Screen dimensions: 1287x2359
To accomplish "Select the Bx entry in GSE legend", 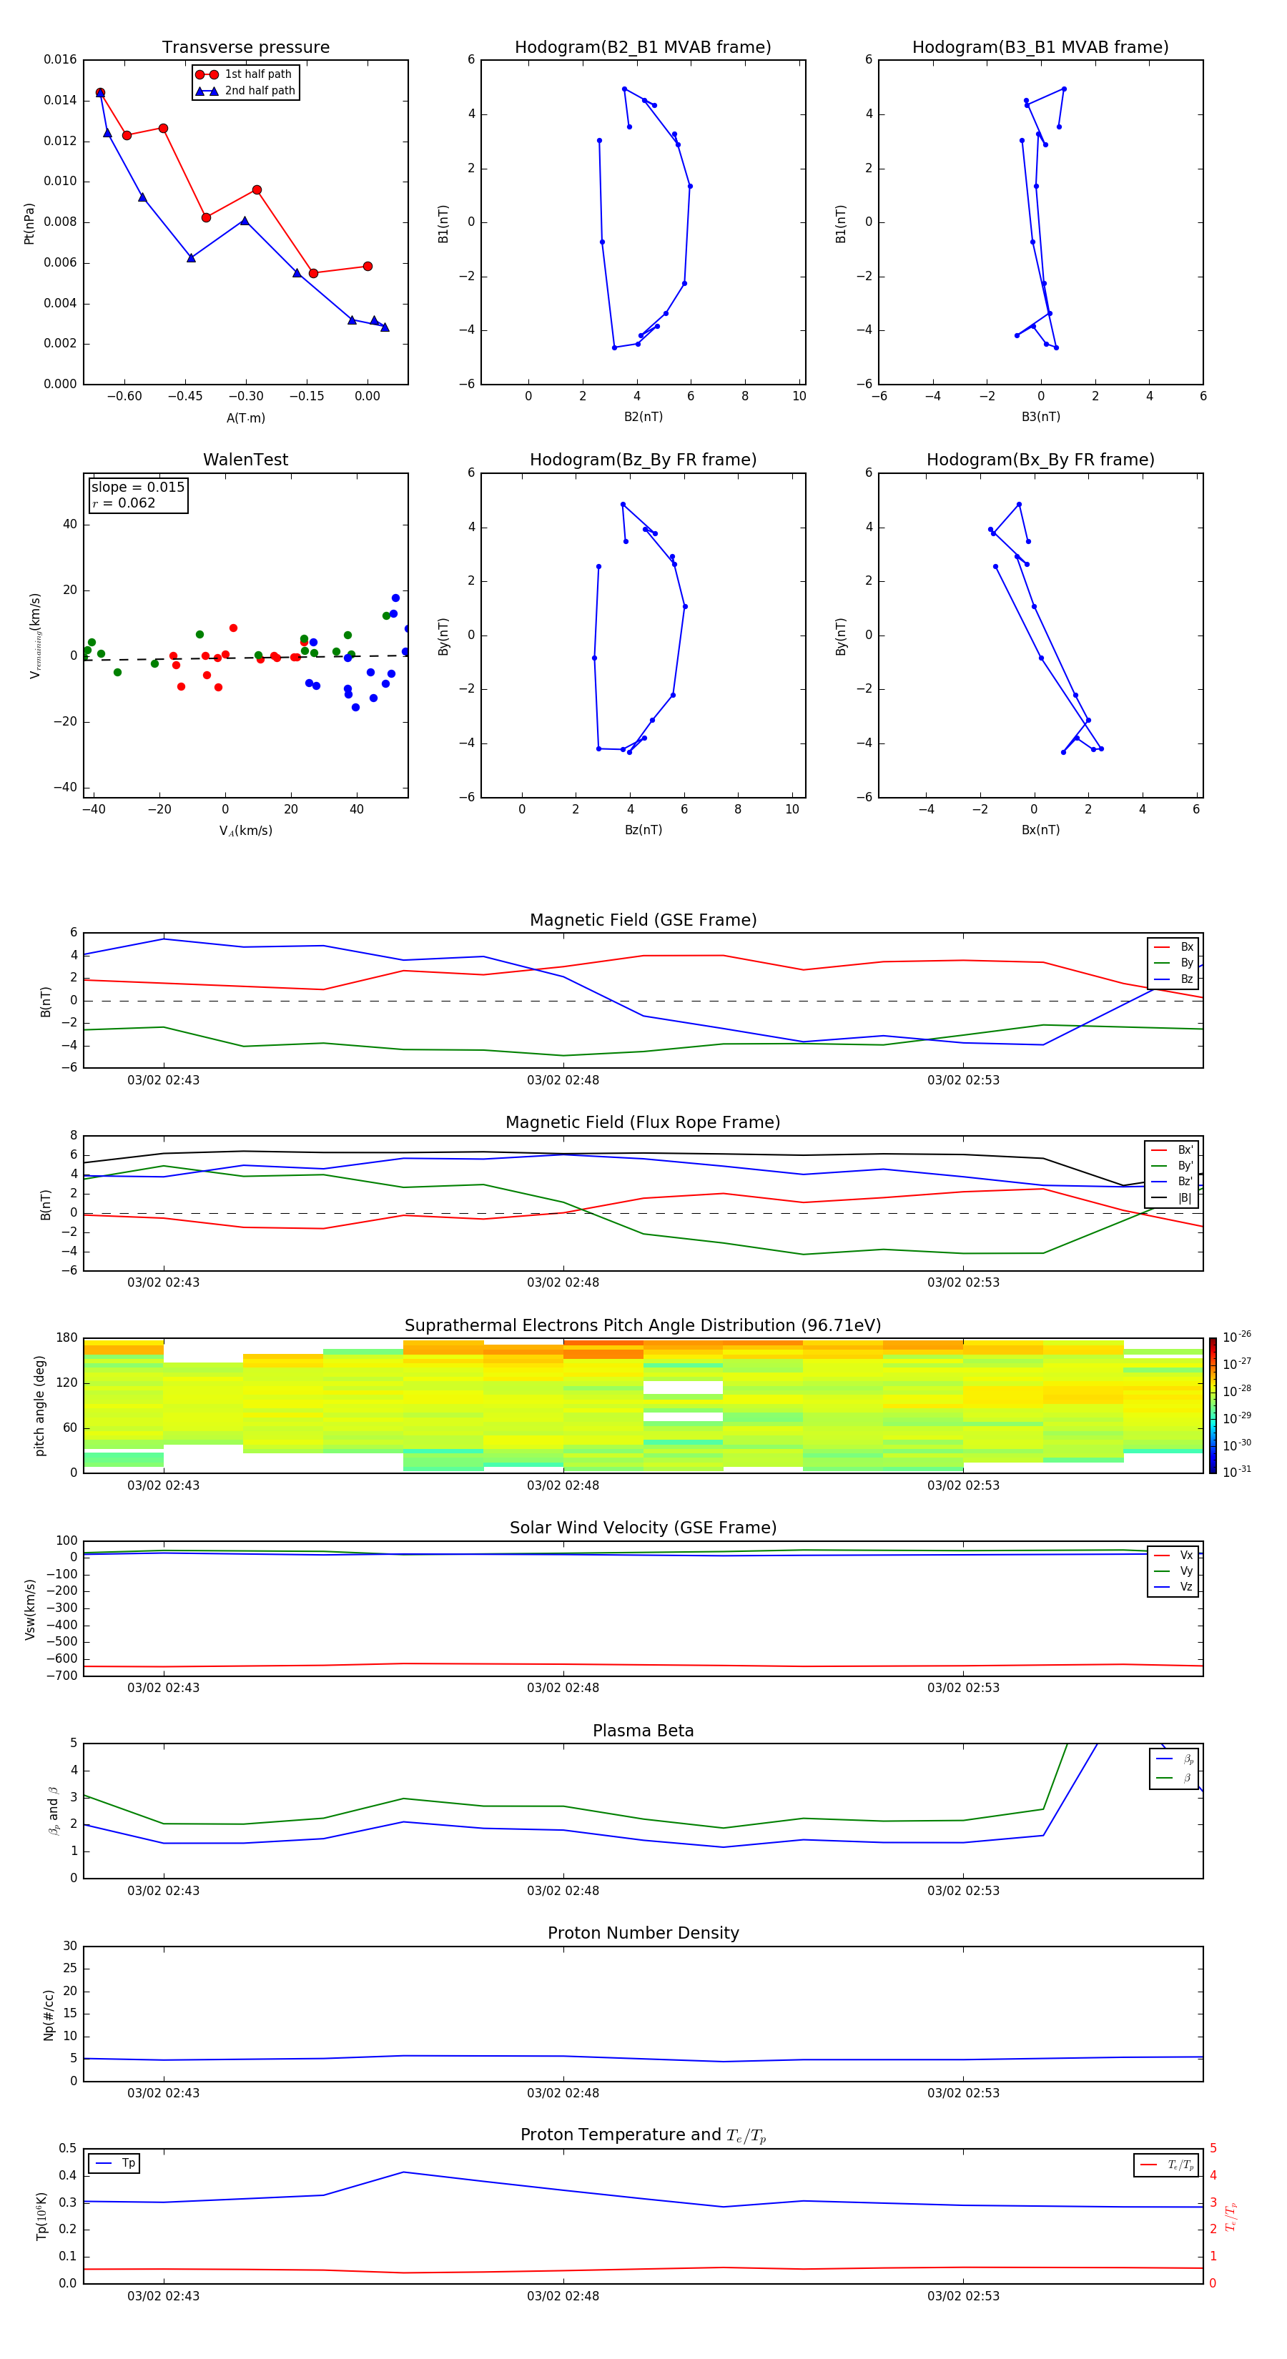I will pos(1173,947).
